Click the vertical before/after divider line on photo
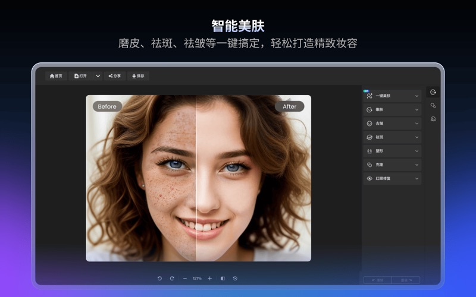Image resolution: width=476 pixels, height=297 pixels. [196, 178]
